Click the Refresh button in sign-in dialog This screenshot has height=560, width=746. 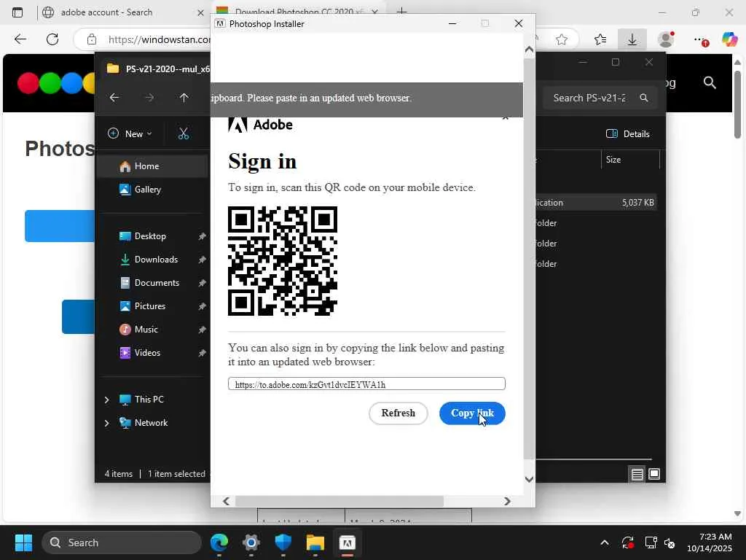(398, 413)
